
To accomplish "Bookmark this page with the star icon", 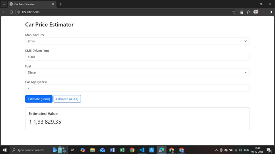I will 234,12.
